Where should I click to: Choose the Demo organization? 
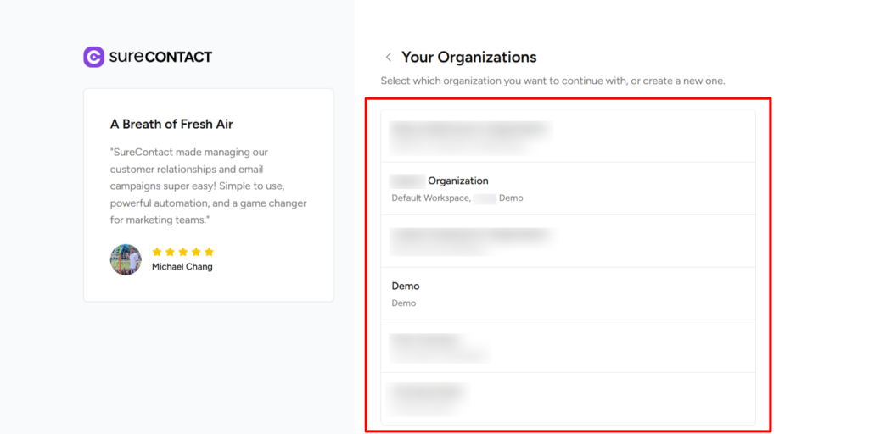[x=568, y=293]
